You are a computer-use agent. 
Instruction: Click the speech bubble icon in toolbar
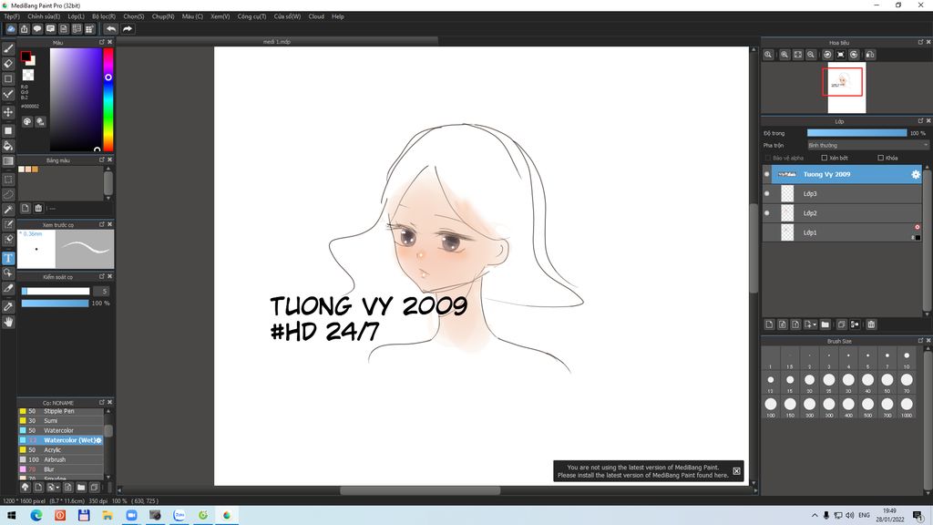[x=37, y=28]
